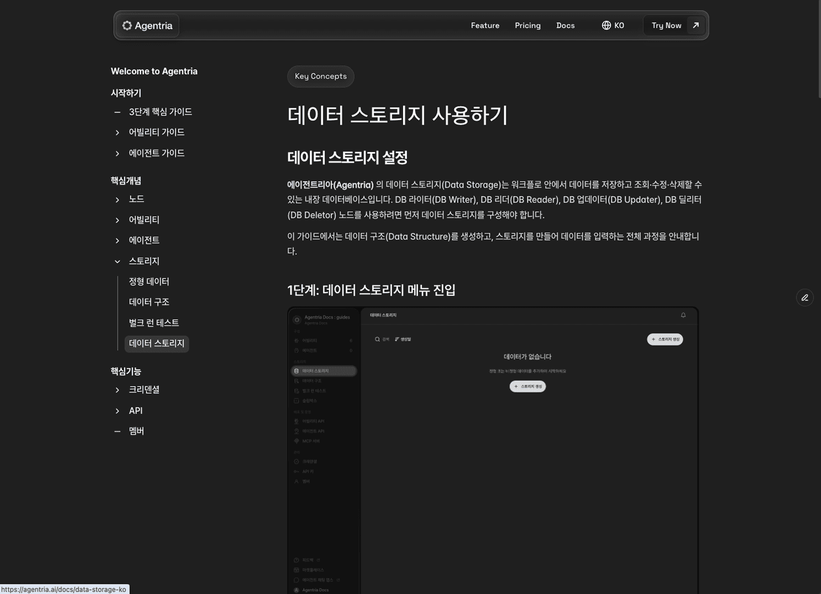Image resolution: width=821 pixels, height=594 pixels.
Task: Click the dash icon beside 3단계 핵심 가이드
Action: tap(117, 112)
